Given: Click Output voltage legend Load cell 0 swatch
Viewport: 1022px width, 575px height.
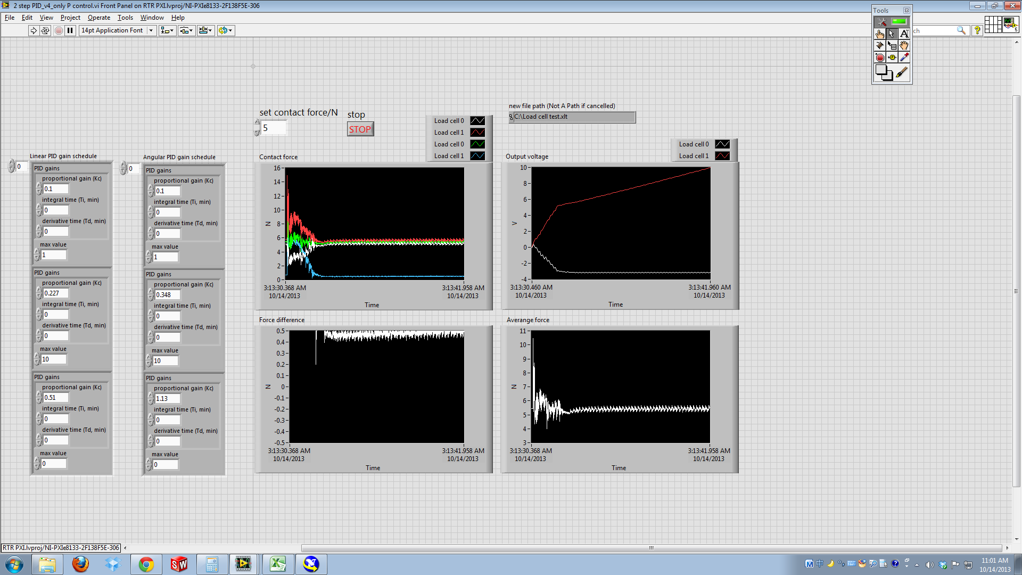Looking at the screenshot, I should (x=722, y=144).
